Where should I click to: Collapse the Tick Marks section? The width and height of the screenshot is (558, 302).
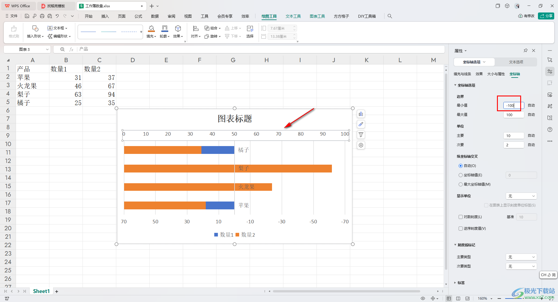click(455, 245)
